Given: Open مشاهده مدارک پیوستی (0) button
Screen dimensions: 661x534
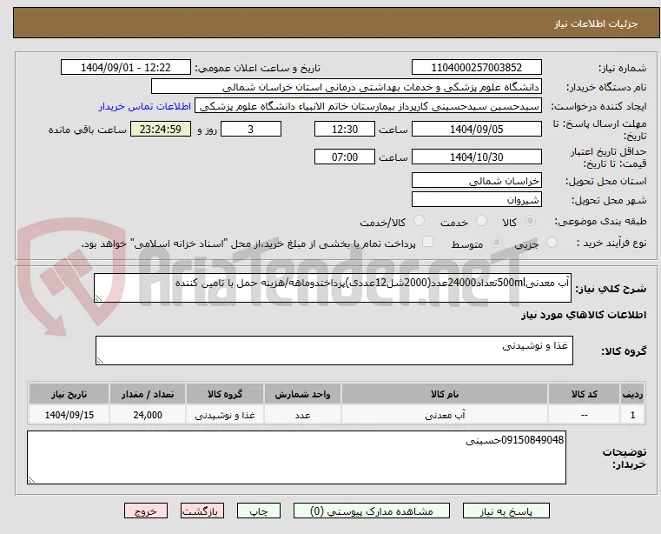Looking at the screenshot, I should pos(372,511).
